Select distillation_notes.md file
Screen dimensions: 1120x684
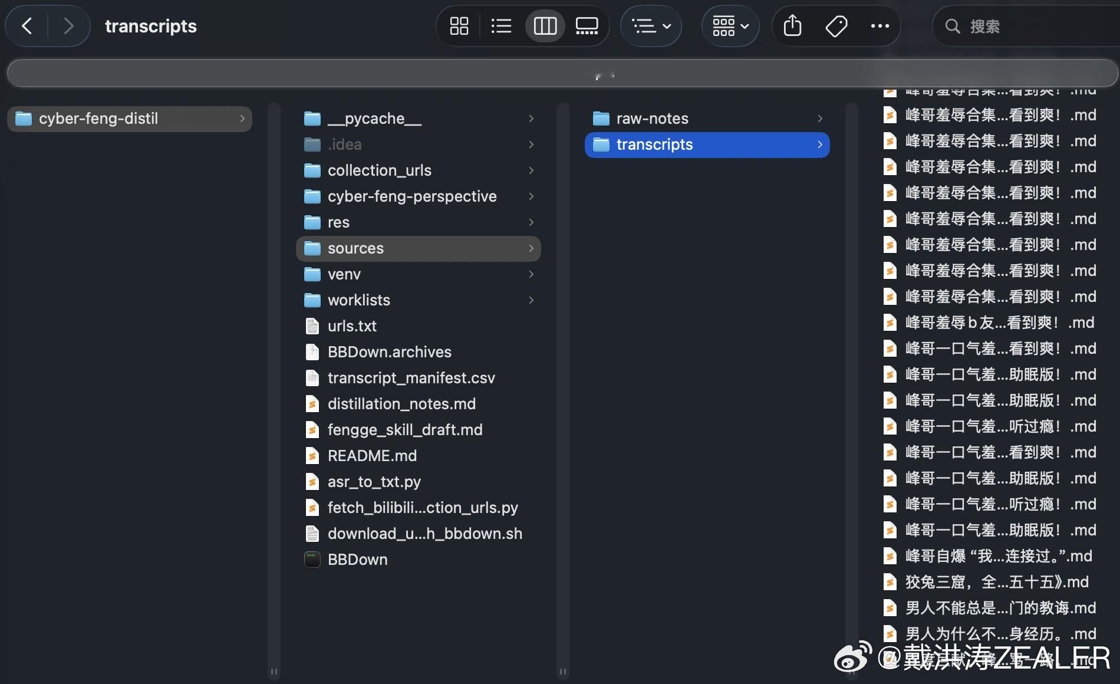click(419, 404)
